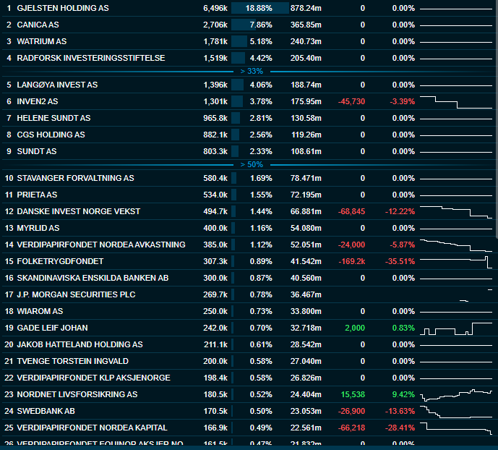This screenshot has width=498, height=450.
Task: Click the -24,000 share change value
Action: 351,245
